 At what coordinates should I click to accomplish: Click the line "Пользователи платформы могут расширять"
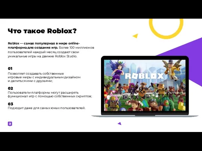point(43,92)
